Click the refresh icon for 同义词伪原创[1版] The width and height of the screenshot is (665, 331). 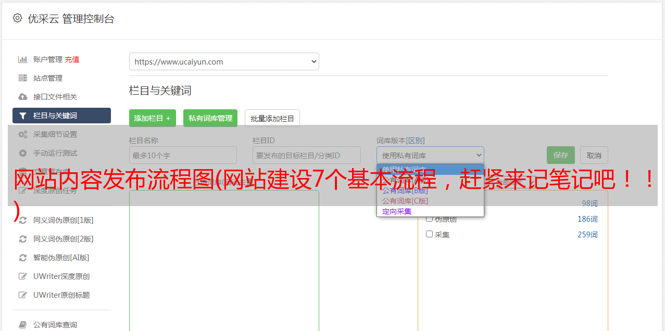click(22, 220)
